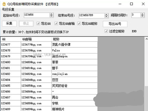Screen dimensions: 148x111
Task: Click the nickname 菲菲
Action: coord(75,62)
